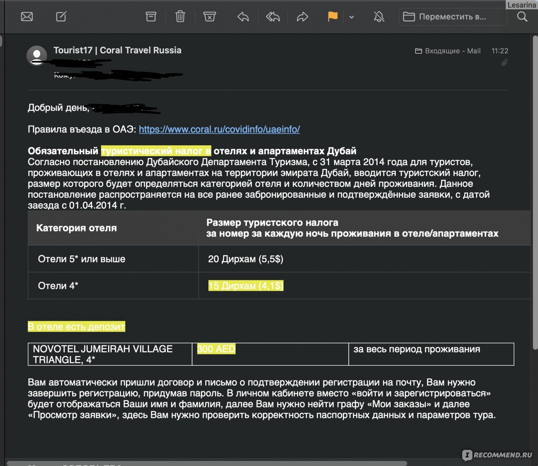Click the Входящие - Mail mailbox label
This screenshot has height=466, width=538.
click(x=448, y=51)
